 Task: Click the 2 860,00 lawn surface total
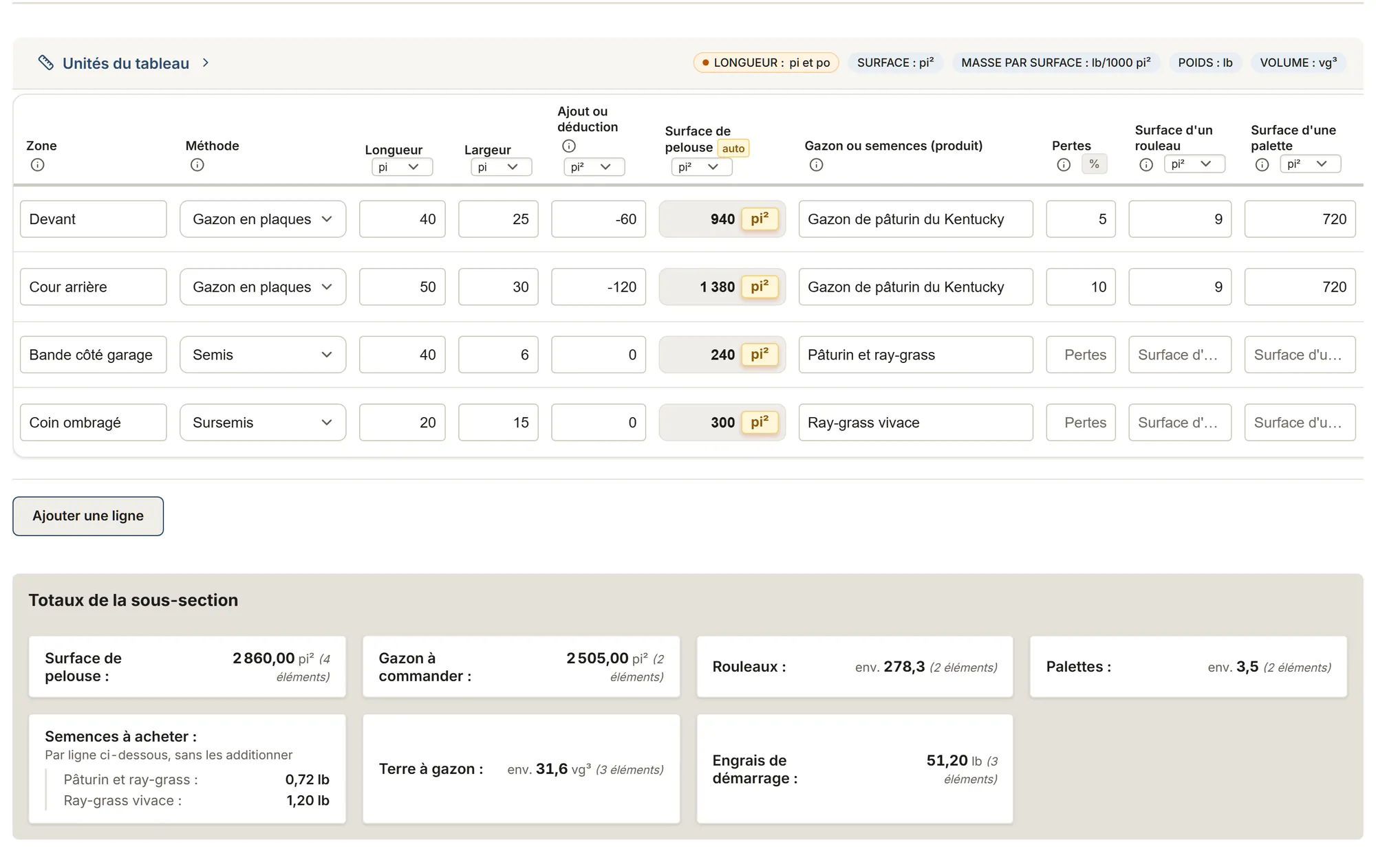click(264, 659)
